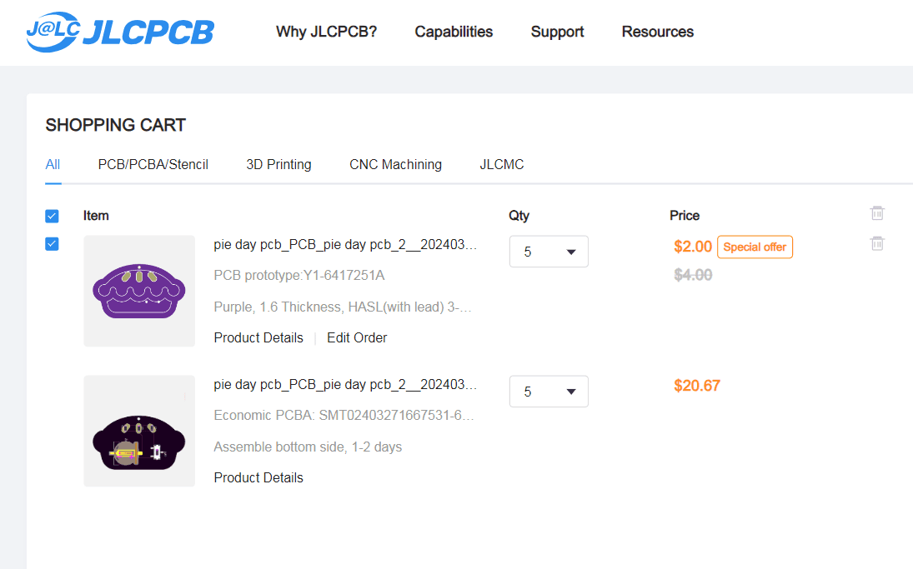Image resolution: width=913 pixels, height=569 pixels.
Task: Select the JLCMC tab
Action: point(501,164)
